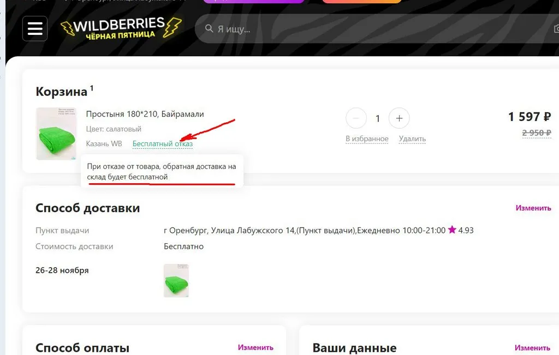Click the orange banner button at top
Screen dimensions: 559x355
[x=361, y=1]
